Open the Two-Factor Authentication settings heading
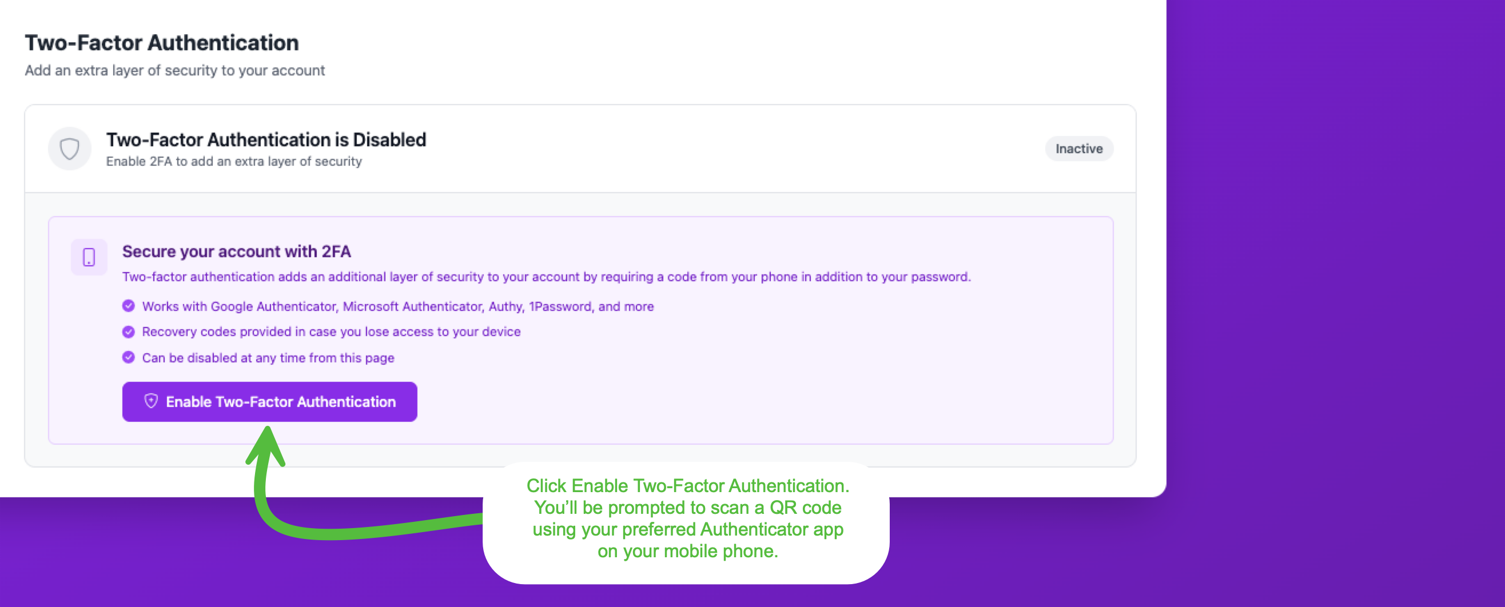This screenshot has height=607, width=1505. point(161,42)
